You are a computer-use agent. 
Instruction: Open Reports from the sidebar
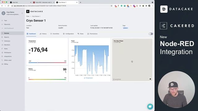pyautogui.click(x=6, y=37)
